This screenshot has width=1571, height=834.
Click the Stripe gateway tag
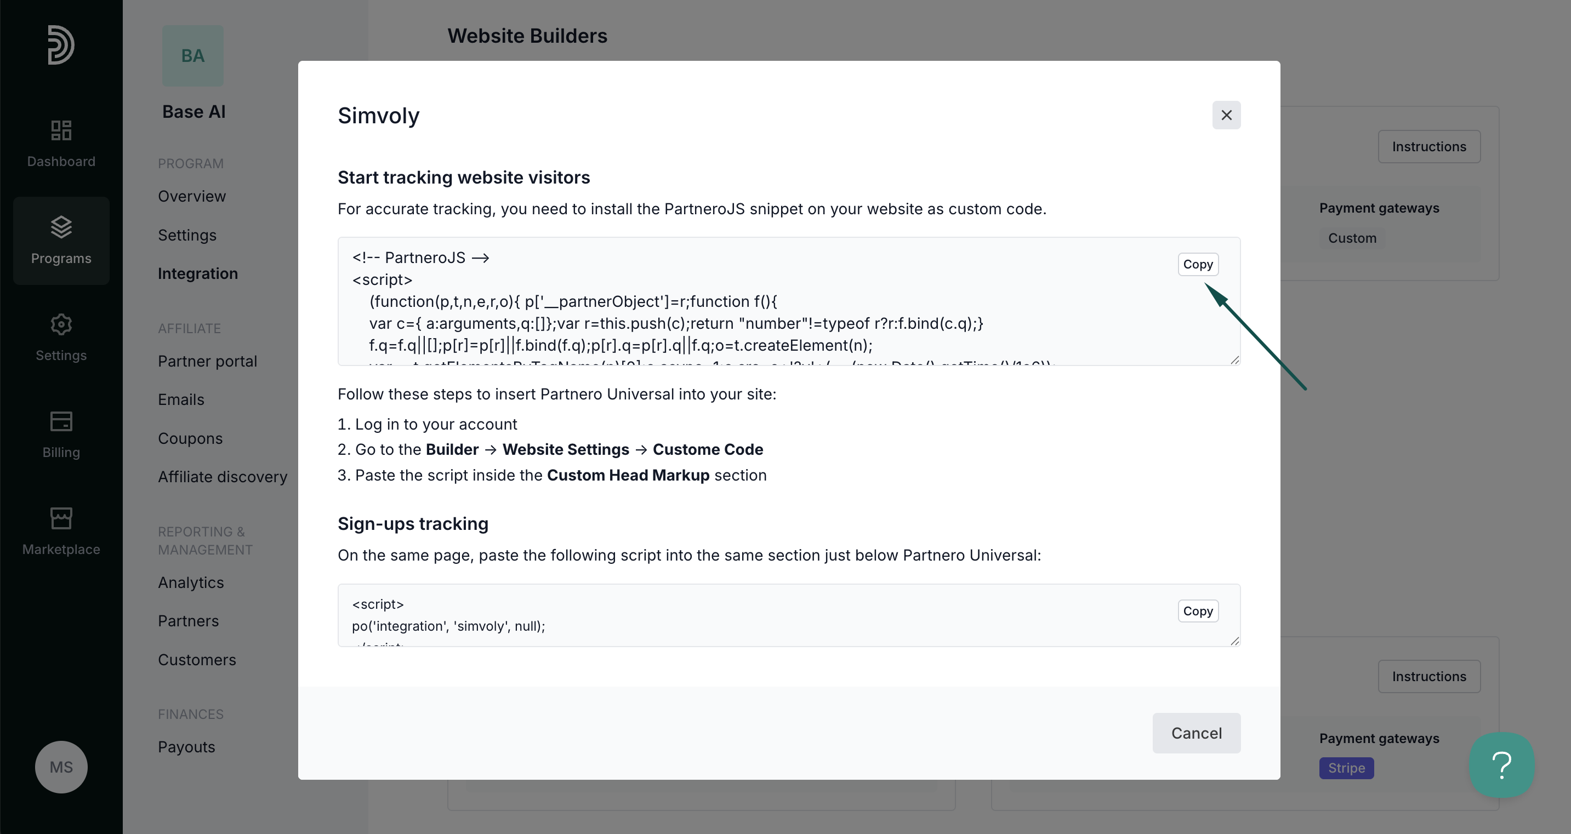tap(1347, 768)
